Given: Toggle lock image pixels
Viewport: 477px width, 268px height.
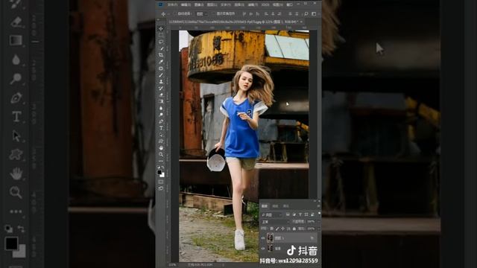Looking at the screenshot, I should (277, 229).
